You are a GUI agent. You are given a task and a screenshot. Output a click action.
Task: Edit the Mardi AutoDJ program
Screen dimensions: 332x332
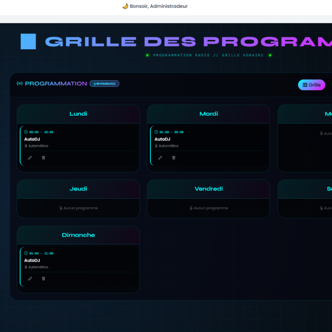tap(160, 158)
